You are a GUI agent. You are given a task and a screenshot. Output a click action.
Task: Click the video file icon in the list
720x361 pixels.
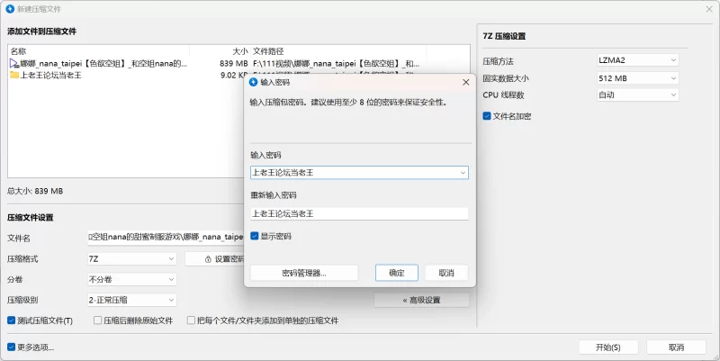[x=13, y=64]
